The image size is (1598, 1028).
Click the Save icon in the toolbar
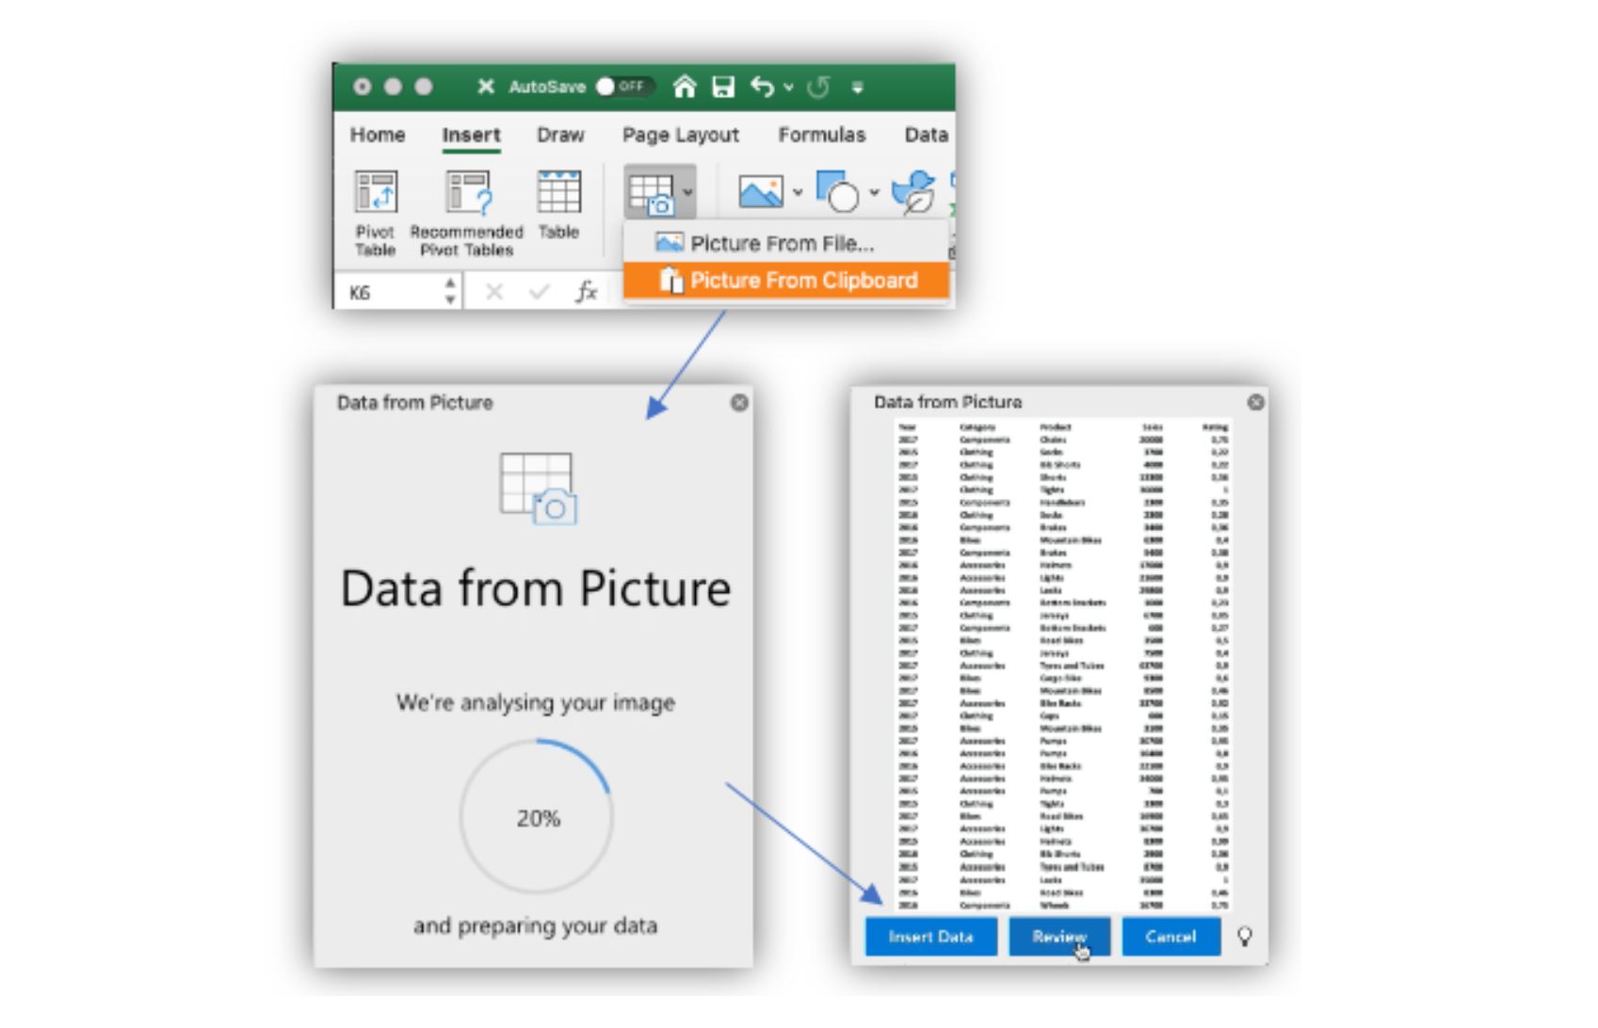[723, 87]
